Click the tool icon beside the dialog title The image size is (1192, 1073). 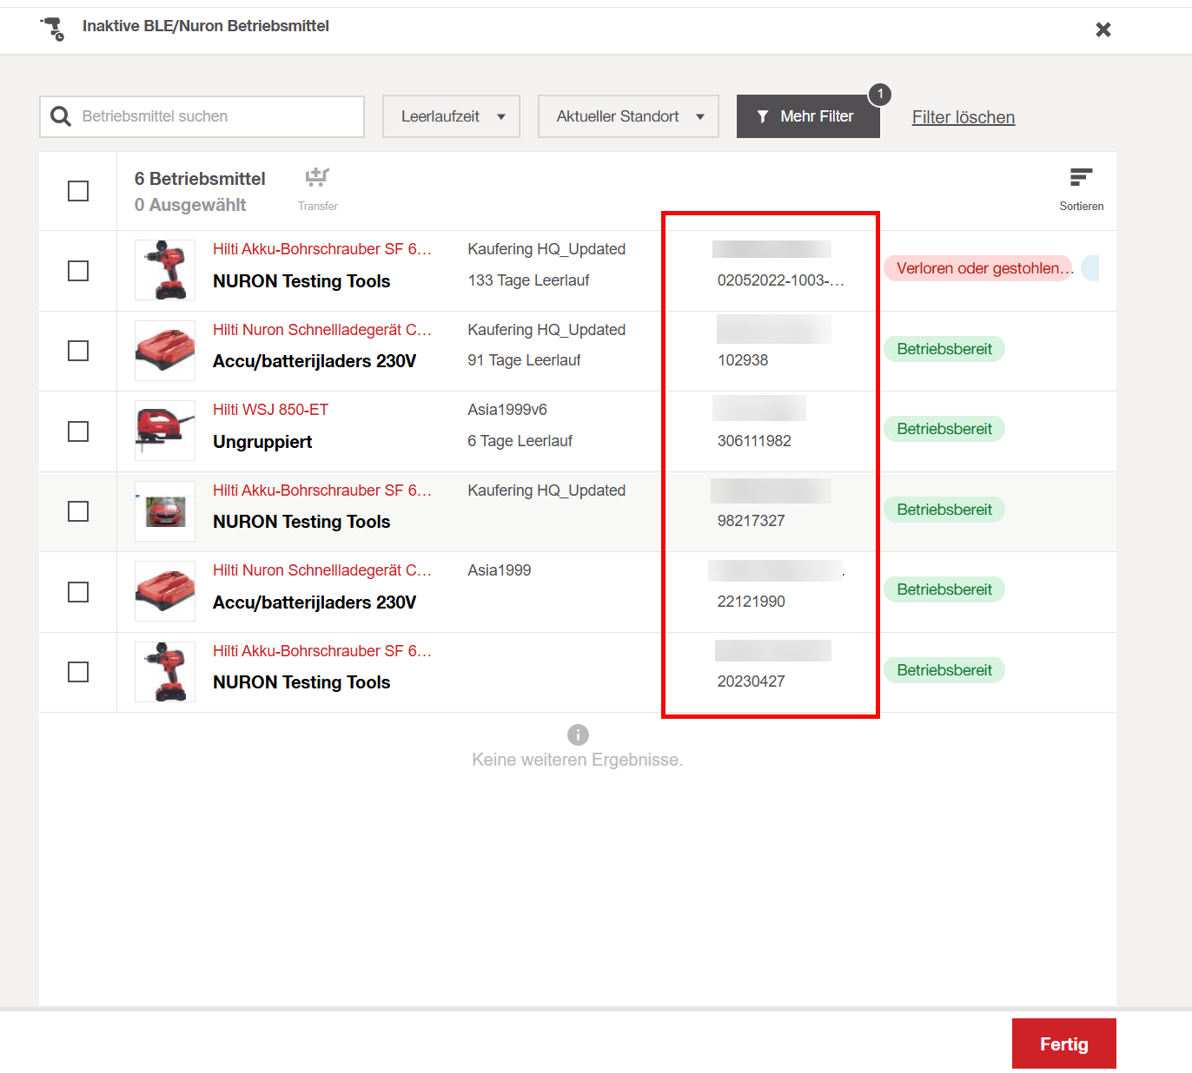coord(53,29)
